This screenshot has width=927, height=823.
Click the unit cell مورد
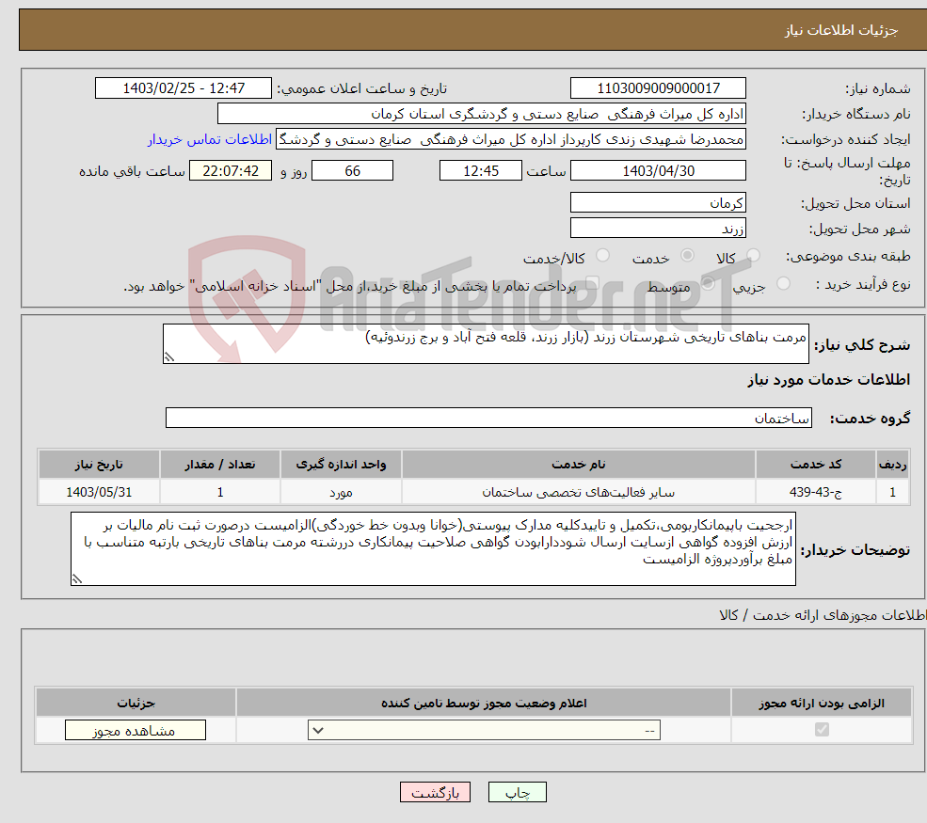click(341, 492)
